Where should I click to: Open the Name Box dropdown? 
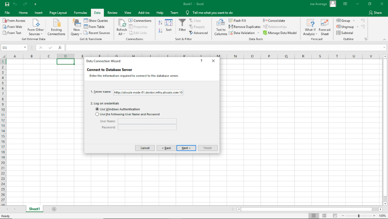(x=25, y=47)
